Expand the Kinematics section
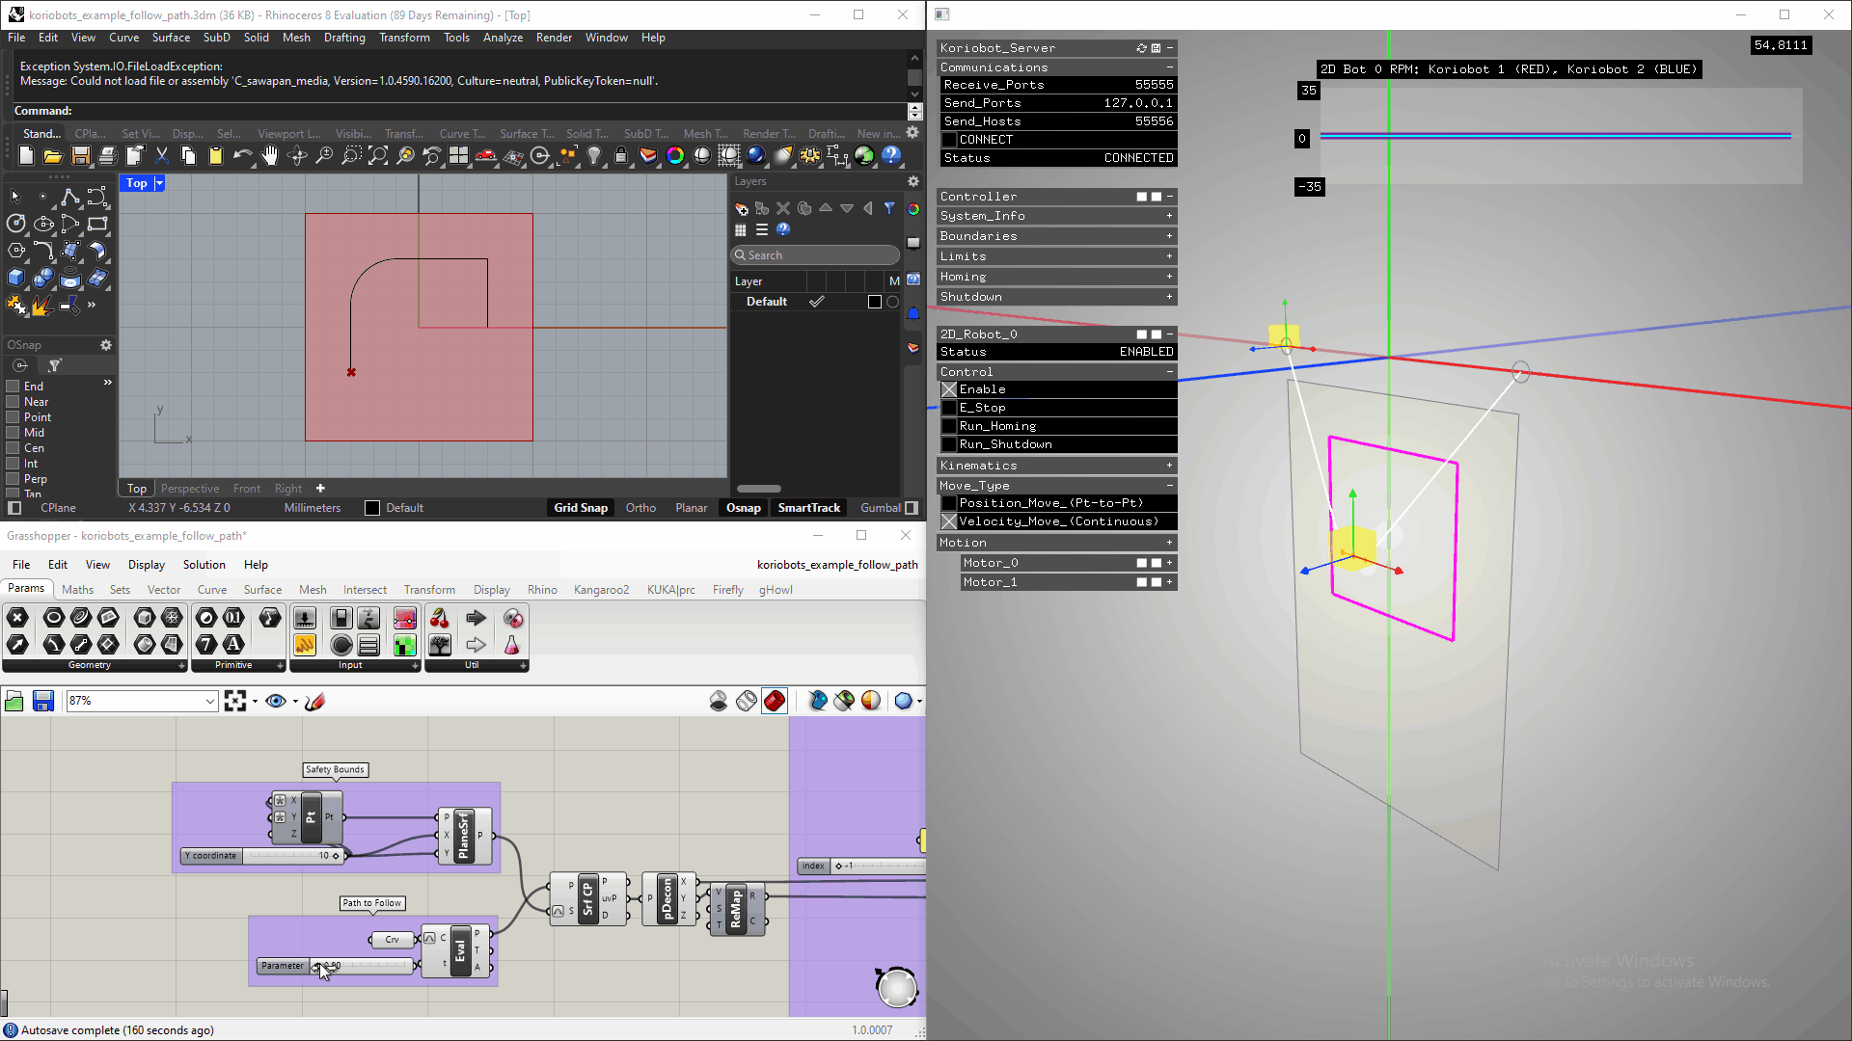 coord(1169,466)
